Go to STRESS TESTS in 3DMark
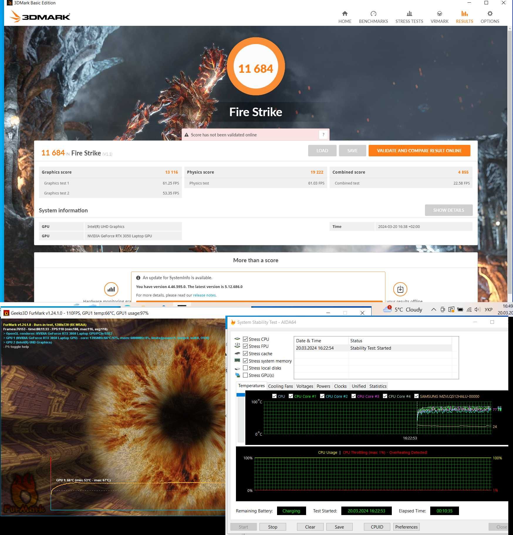 (x=409, y=17)
